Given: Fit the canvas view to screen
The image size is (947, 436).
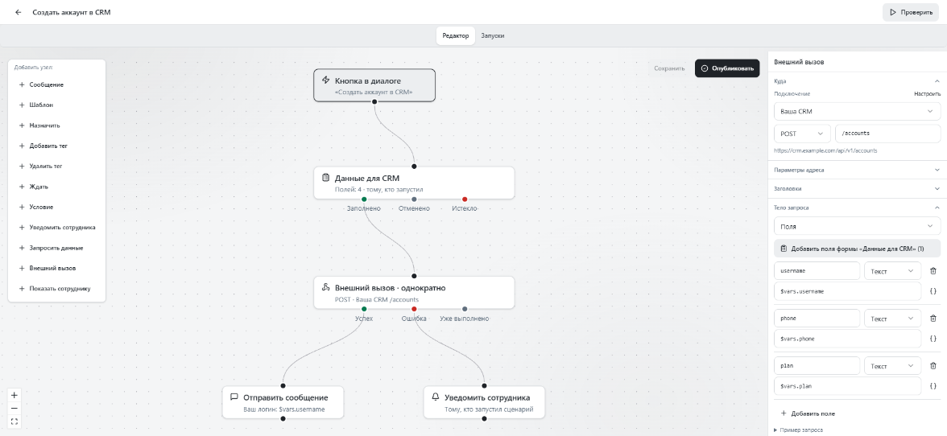Looking at the screenshot, I should point(15,422).
